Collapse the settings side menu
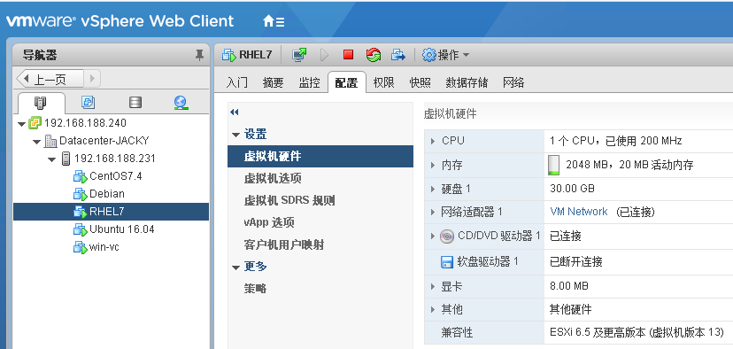The height and width of the screenshot is (349, 733). tap(235, 112)
